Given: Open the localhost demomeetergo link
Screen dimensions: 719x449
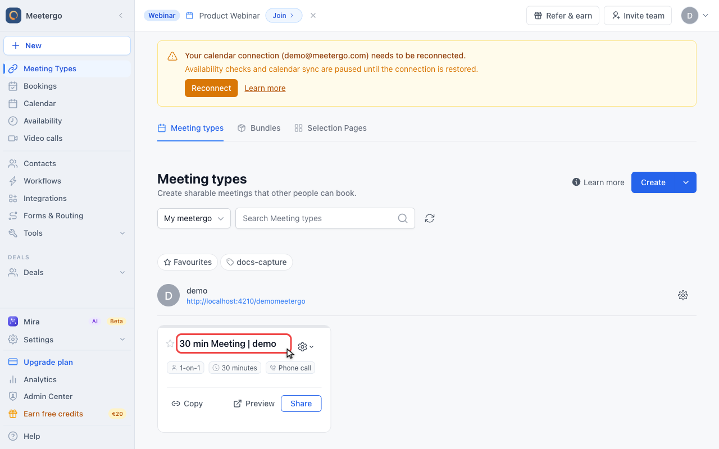Looking at the screenshot, I should [x=246, y=301].
